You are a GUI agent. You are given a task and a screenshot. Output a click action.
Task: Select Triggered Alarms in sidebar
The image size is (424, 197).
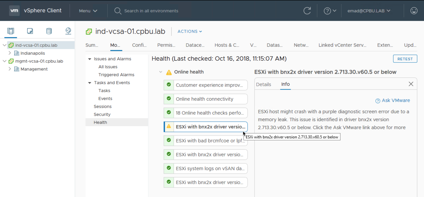tap(116, 75)
